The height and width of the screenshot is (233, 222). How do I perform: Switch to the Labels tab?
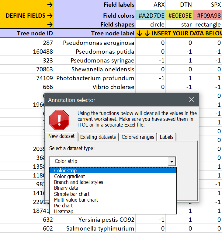click(166, 137)
